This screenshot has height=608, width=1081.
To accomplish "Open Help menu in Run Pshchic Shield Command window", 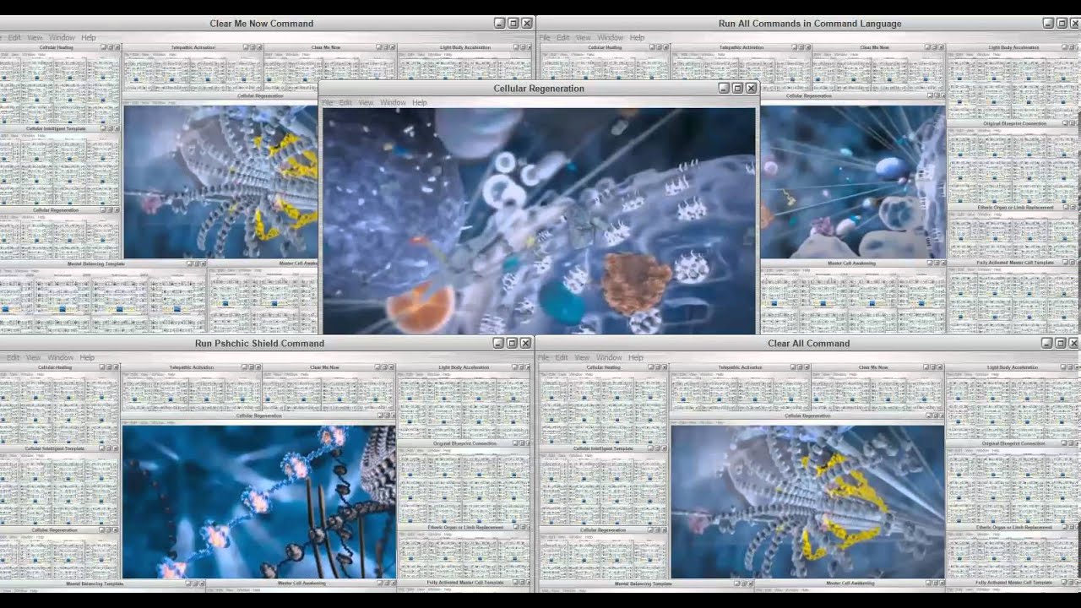I will (87, 357).
